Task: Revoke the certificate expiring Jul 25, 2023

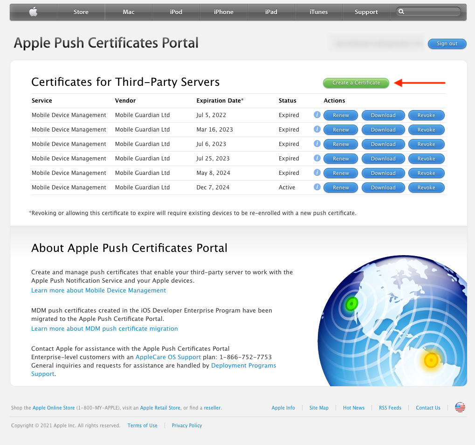Action: tap(426, 159)
